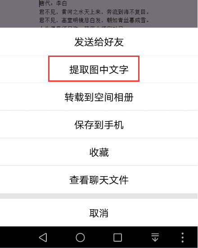This screenshot has width=198, height=248.
Task: Open recent apps with the square icon
Action: click(117, 238)
